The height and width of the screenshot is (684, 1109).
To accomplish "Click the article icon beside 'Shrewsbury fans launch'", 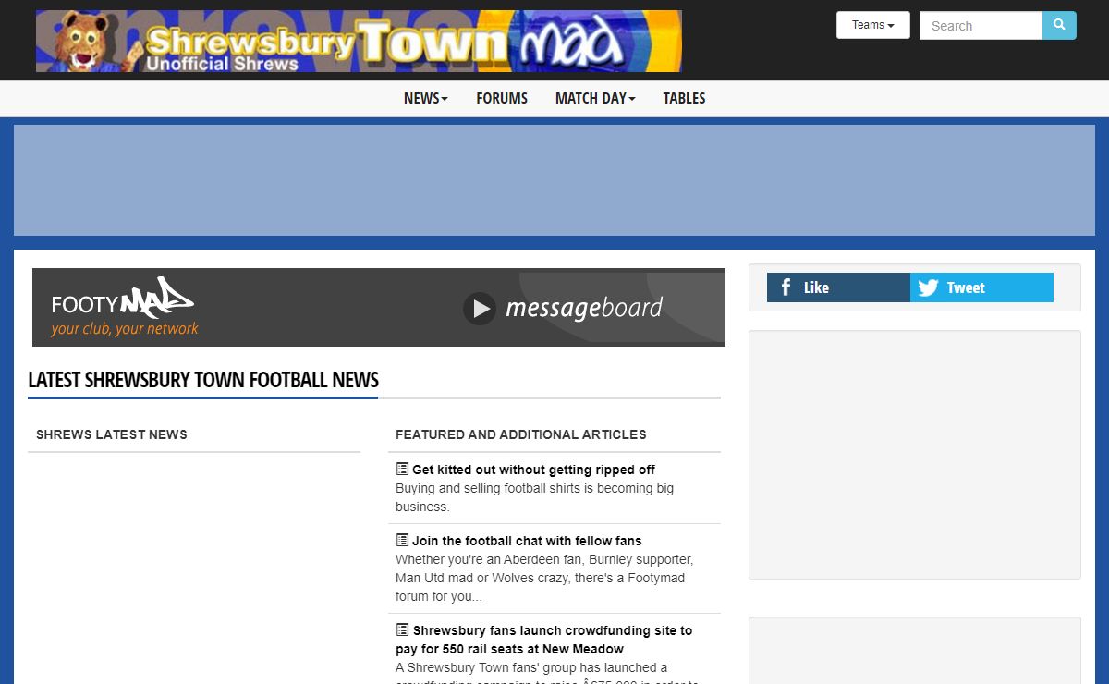I will tap(402, 629).
